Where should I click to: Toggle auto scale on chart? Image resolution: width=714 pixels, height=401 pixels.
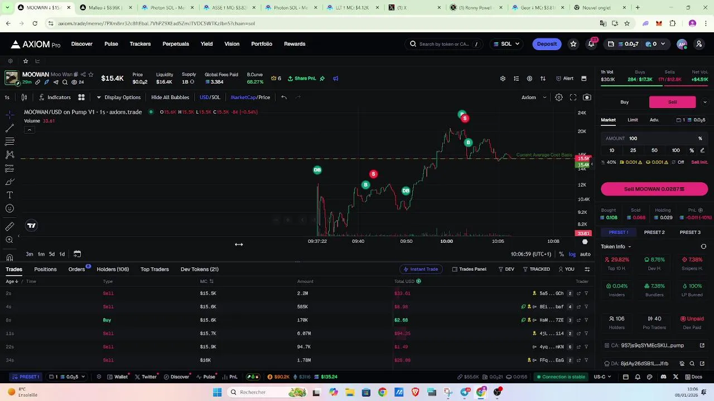pos(585,254)
